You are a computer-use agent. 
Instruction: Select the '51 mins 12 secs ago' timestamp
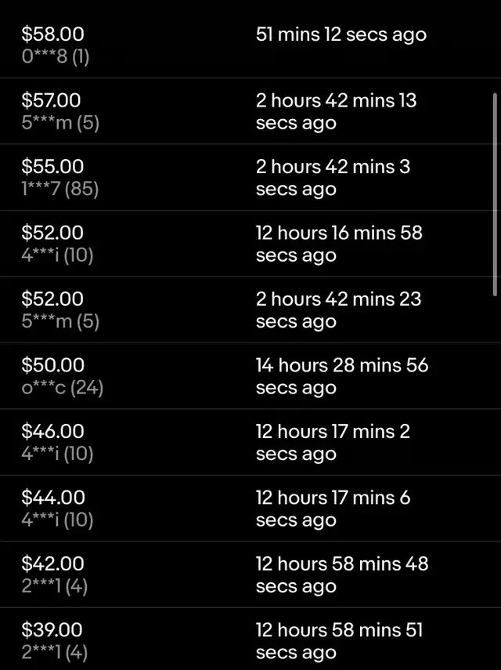coord(341,34)
